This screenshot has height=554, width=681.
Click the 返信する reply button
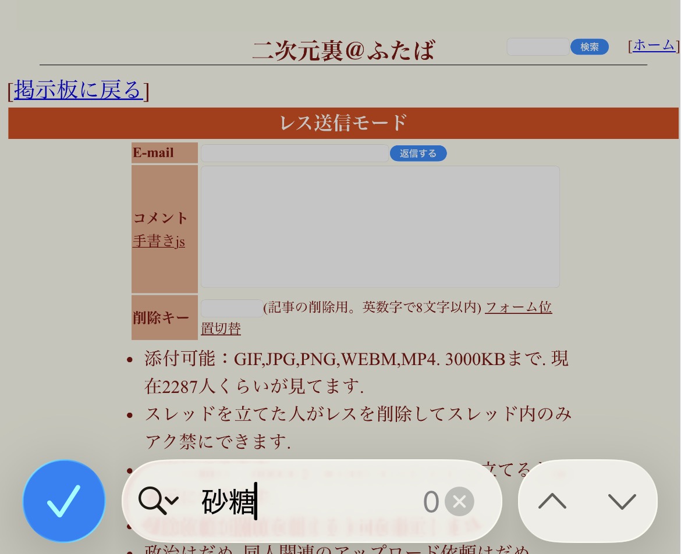(418, 153)
